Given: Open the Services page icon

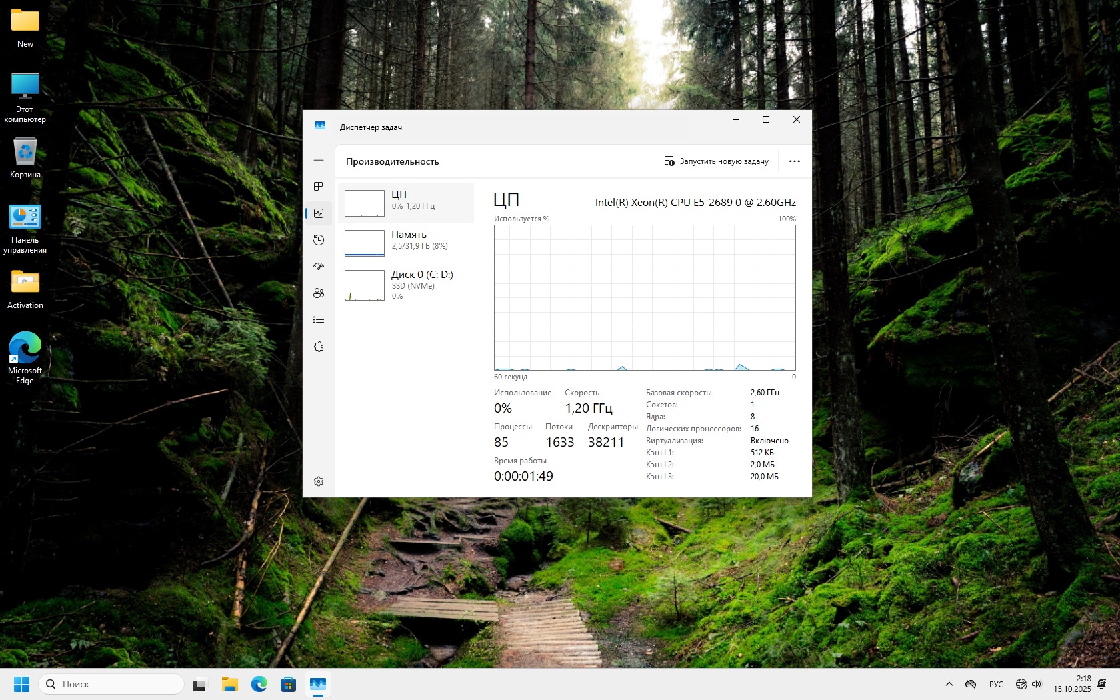Looking at the screenshot, I should [x=319, y=347].
